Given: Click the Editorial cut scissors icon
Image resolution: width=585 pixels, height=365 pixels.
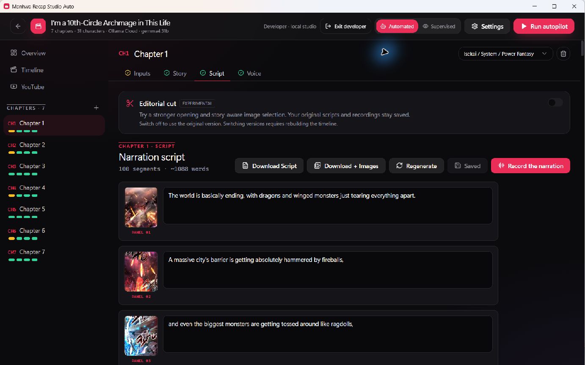Looking at the screenshot, I should [x=130, y=104].
